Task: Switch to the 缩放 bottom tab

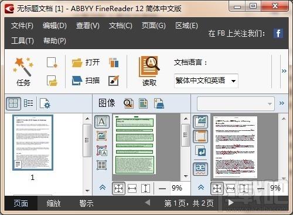Action: pyautogui.click(x=53, y=203)
